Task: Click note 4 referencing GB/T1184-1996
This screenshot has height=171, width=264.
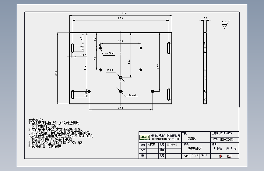Action: tap(55, 143)
